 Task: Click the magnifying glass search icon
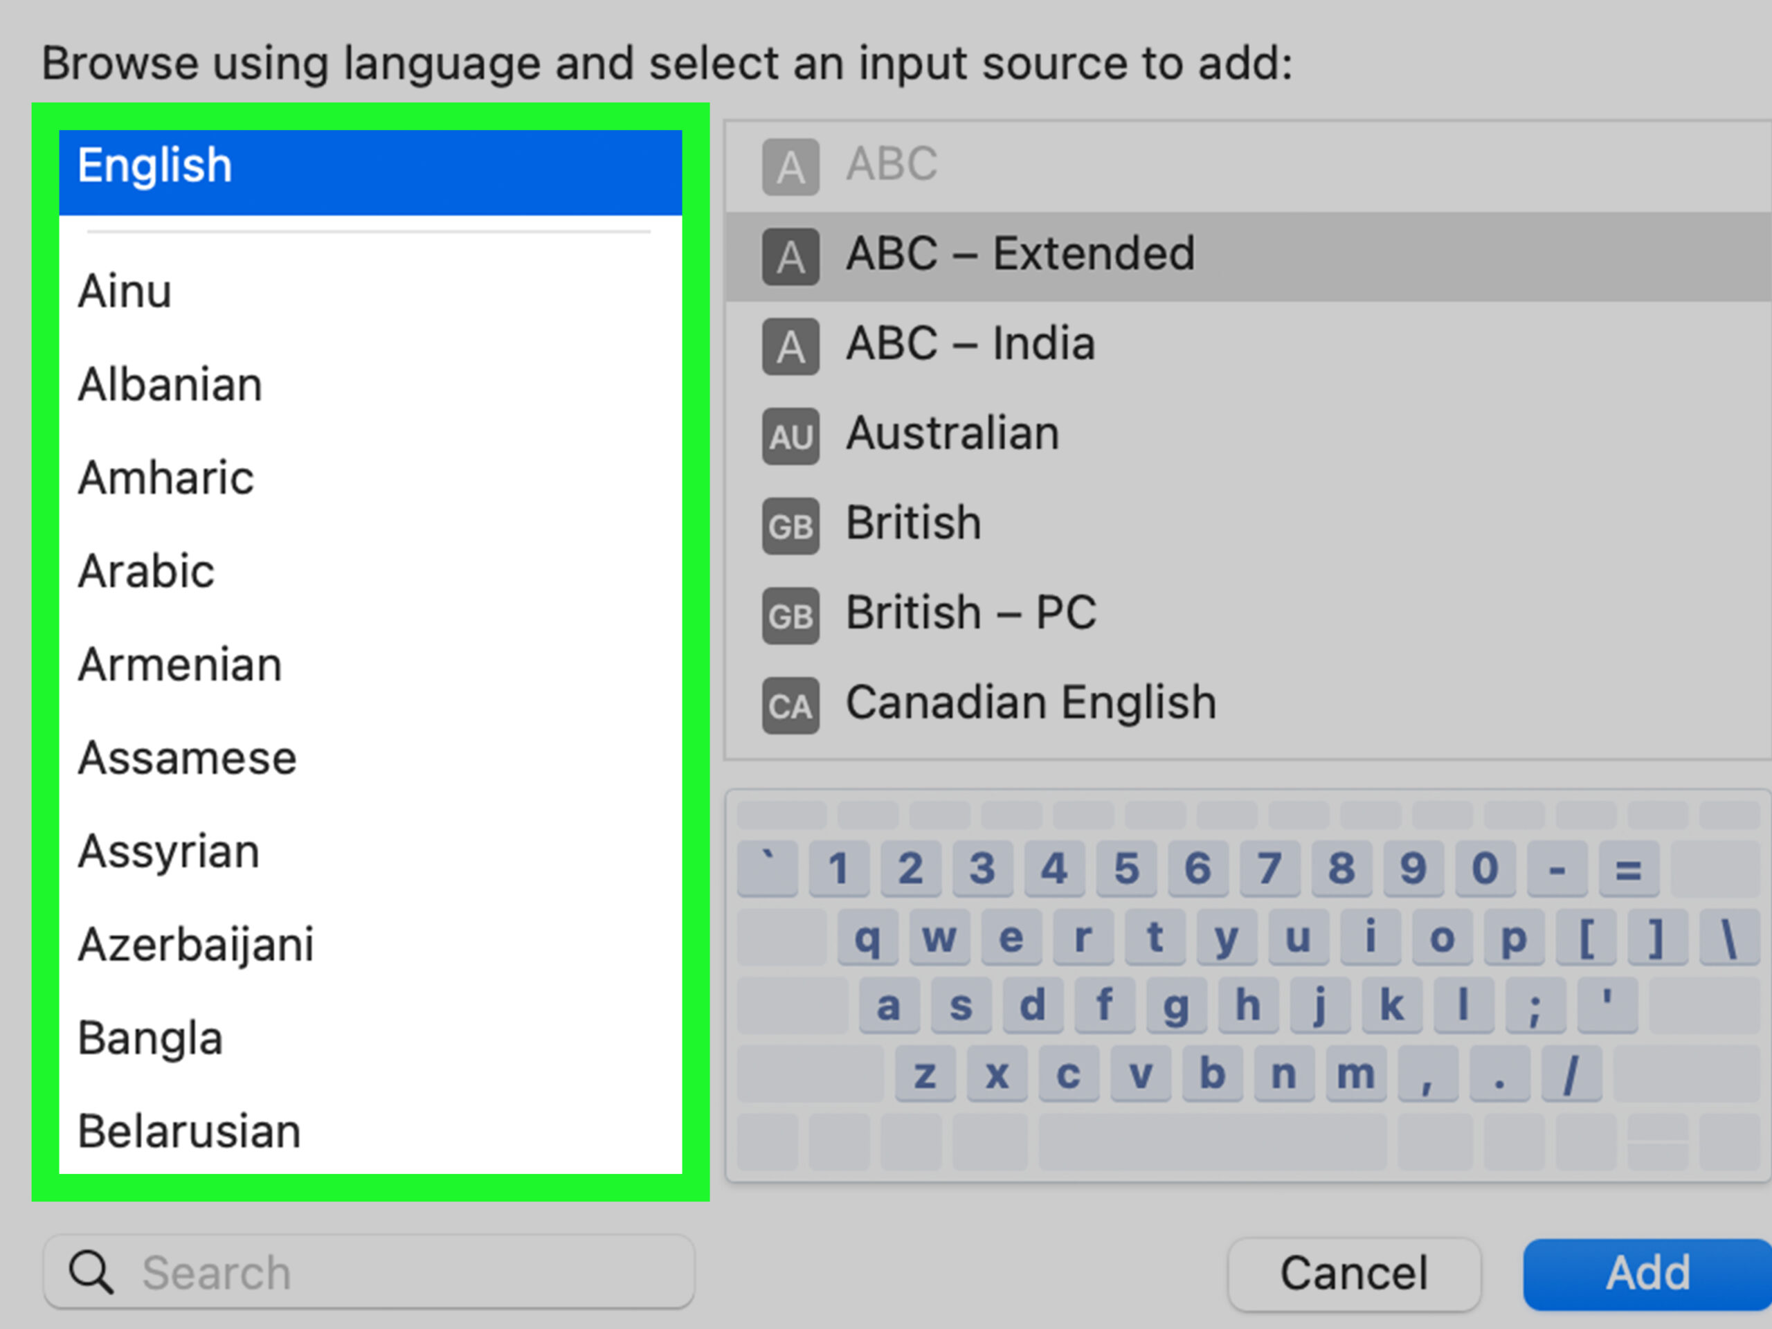[x=91, y=1272]
